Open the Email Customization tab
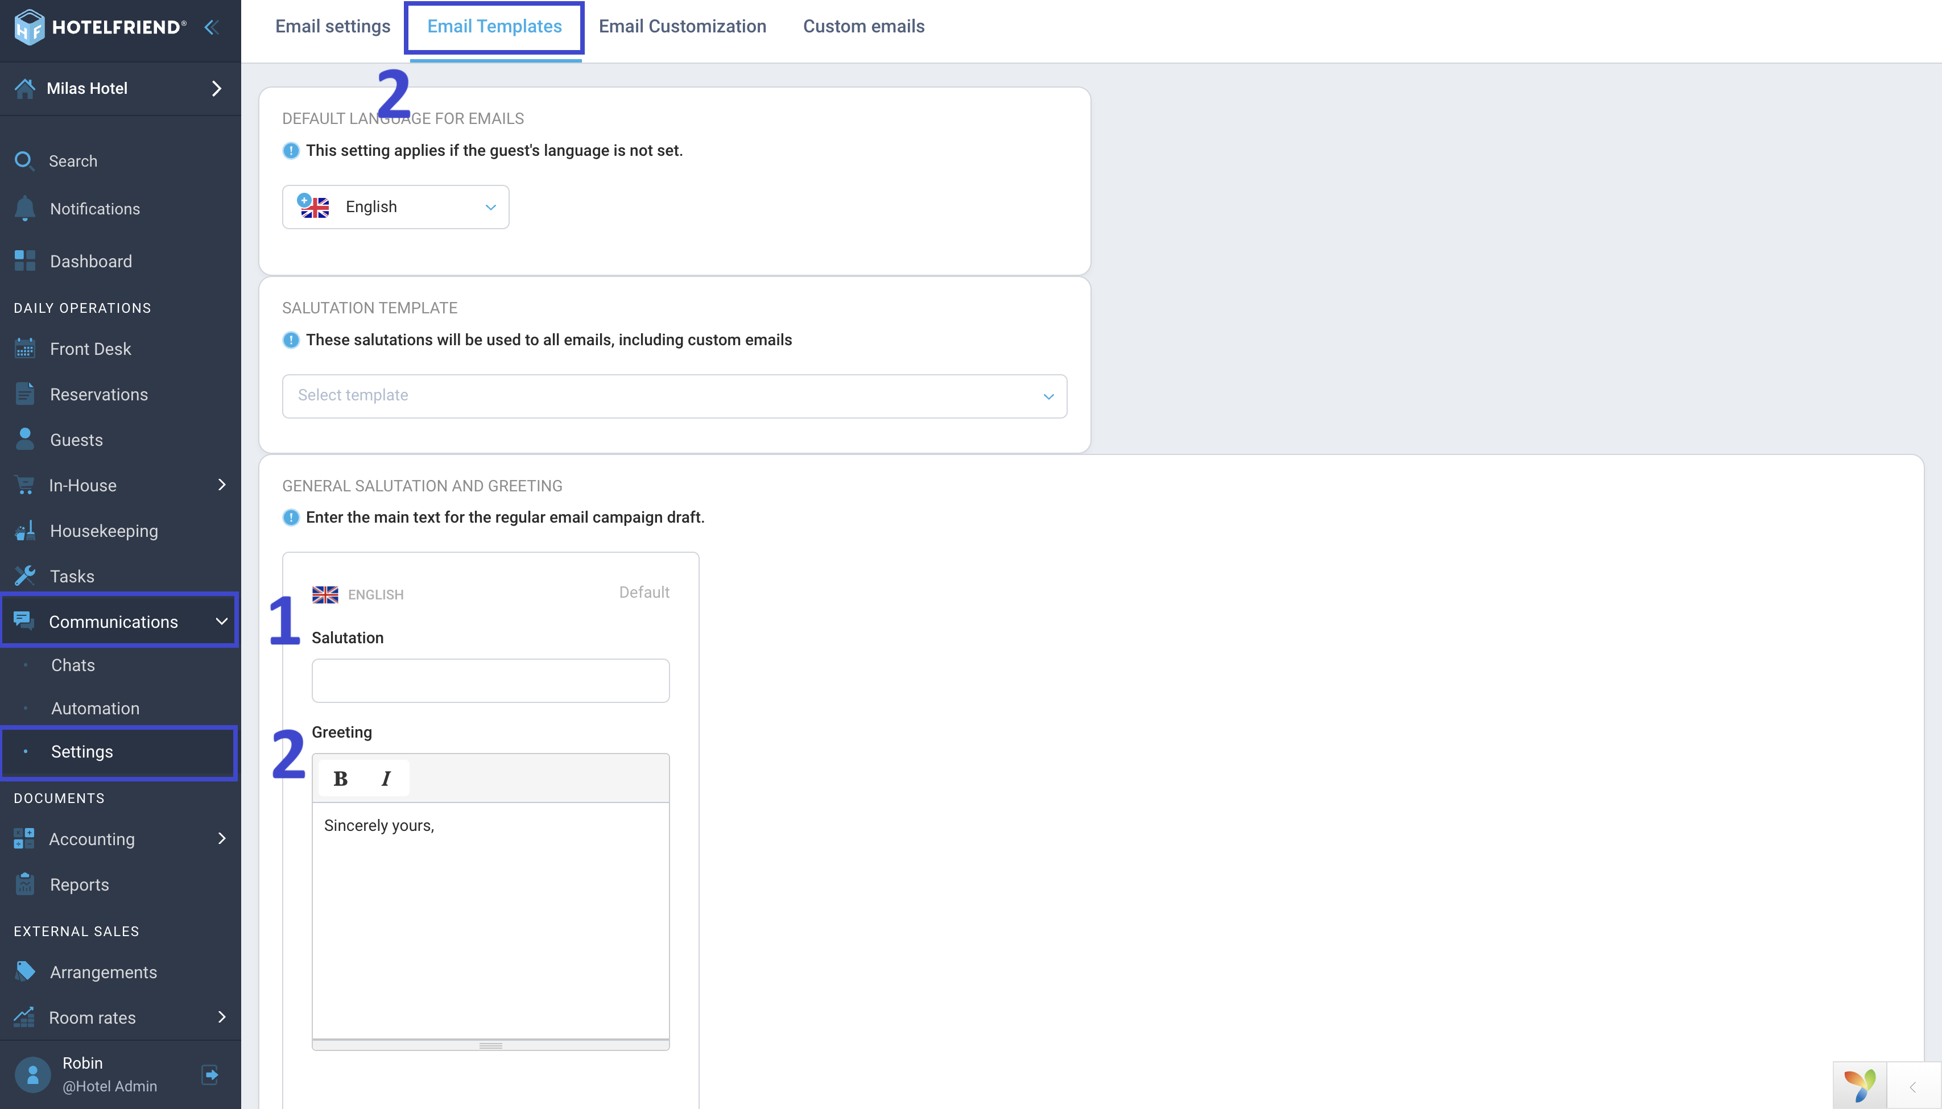The height and width of the screenshot is (1109, 1942). pyautogui.click(x=683, y=27)
